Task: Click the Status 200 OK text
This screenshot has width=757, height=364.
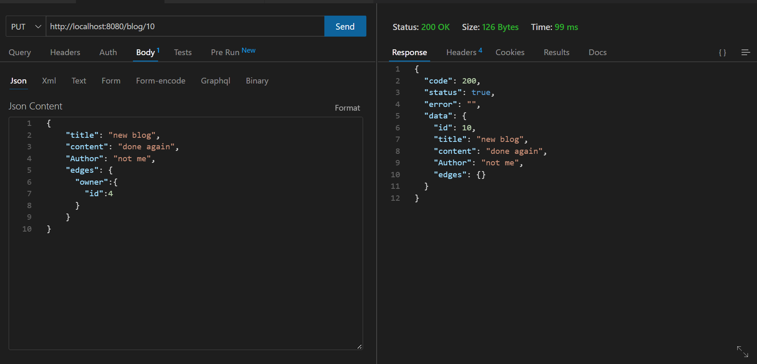Action: (x=421, y=27)
